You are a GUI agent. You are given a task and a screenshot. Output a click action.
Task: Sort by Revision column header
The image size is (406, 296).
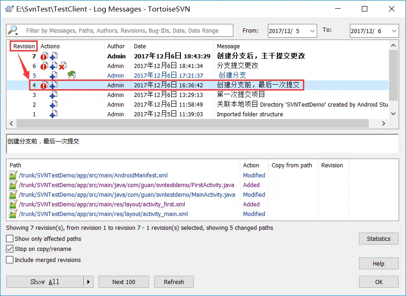click(x=24, y=46)
